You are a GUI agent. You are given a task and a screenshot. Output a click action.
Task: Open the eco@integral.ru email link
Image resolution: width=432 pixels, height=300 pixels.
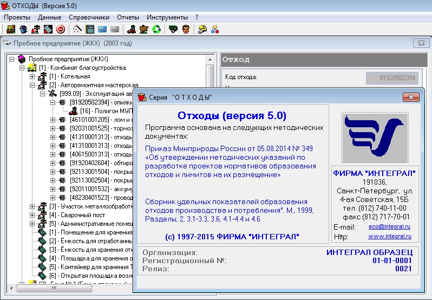pyautogui.click(x=389, y=226)
